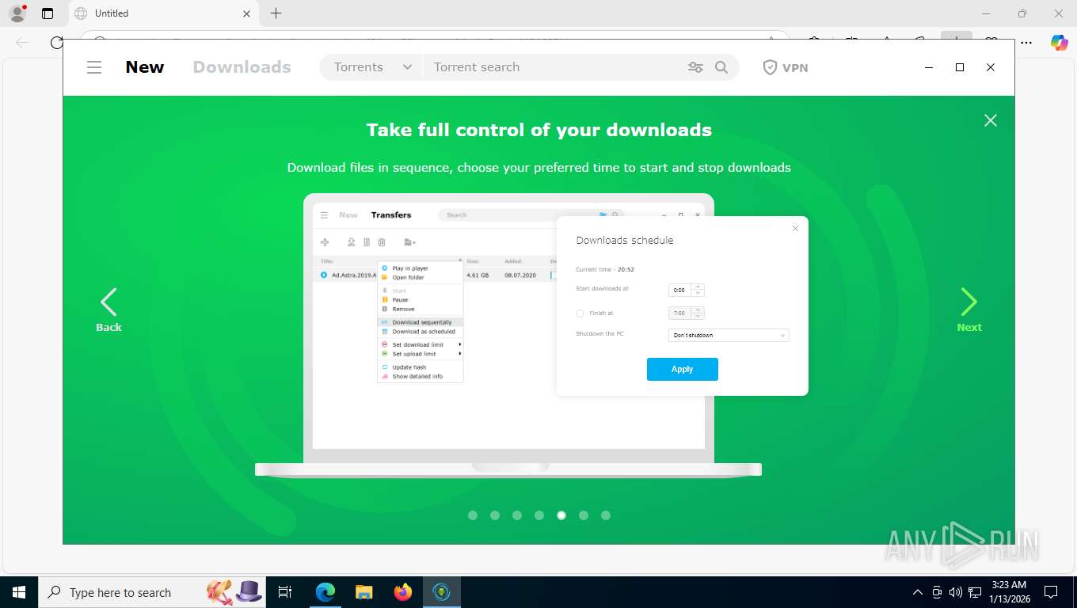Open Microsoft Edge from taskbar
The image size is (1077, 608).
[325, 592]
